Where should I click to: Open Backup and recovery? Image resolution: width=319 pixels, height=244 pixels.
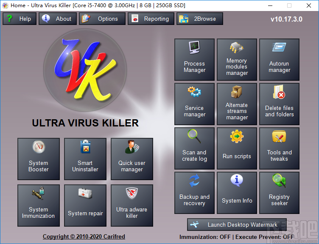194,193
